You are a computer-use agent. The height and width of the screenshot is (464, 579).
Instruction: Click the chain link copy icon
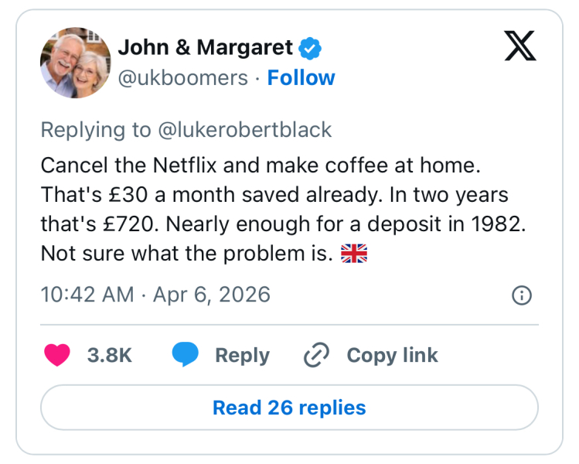(x=317, y=355)
